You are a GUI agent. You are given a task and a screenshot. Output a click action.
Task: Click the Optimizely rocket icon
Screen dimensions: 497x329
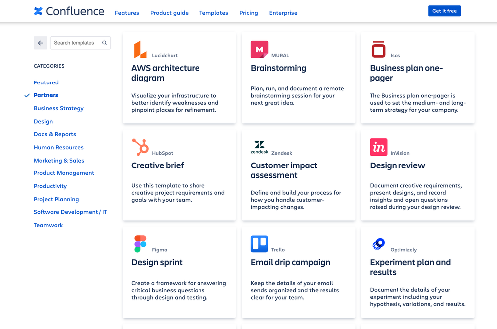378,244
